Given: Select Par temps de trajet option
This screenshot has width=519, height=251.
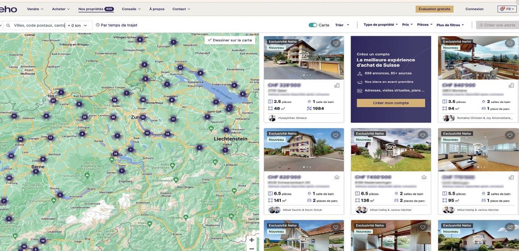Looking at the screenshot, I should click(x=117, y=25).
